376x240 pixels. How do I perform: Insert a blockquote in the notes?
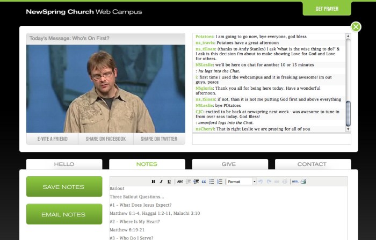[204, 182]
